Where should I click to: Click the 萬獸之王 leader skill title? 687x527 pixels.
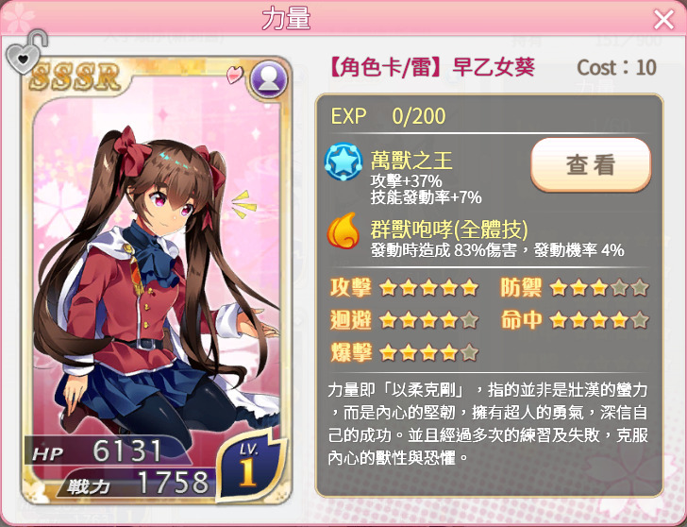pyautogui.click(x=411, y=161)
